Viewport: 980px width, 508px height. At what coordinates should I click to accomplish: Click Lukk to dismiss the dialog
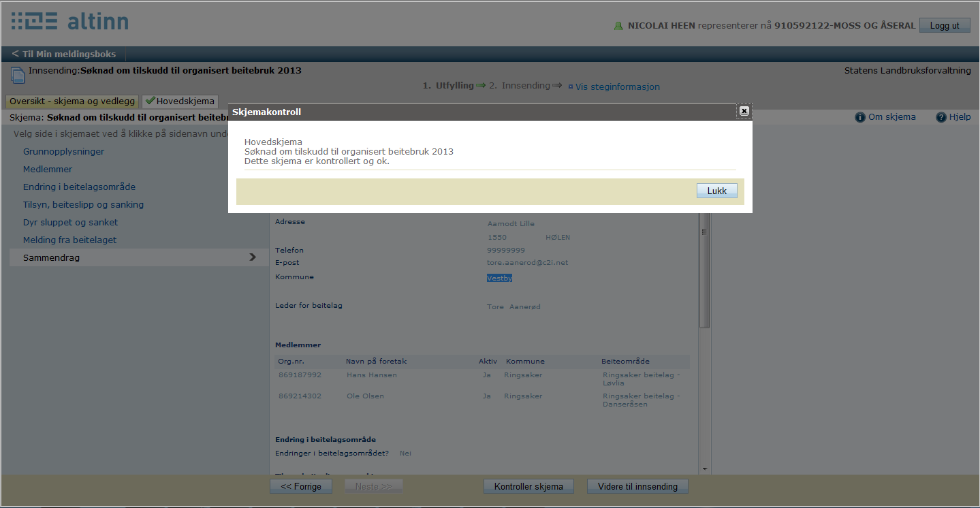pyautogui.click(x=717, y=191)
